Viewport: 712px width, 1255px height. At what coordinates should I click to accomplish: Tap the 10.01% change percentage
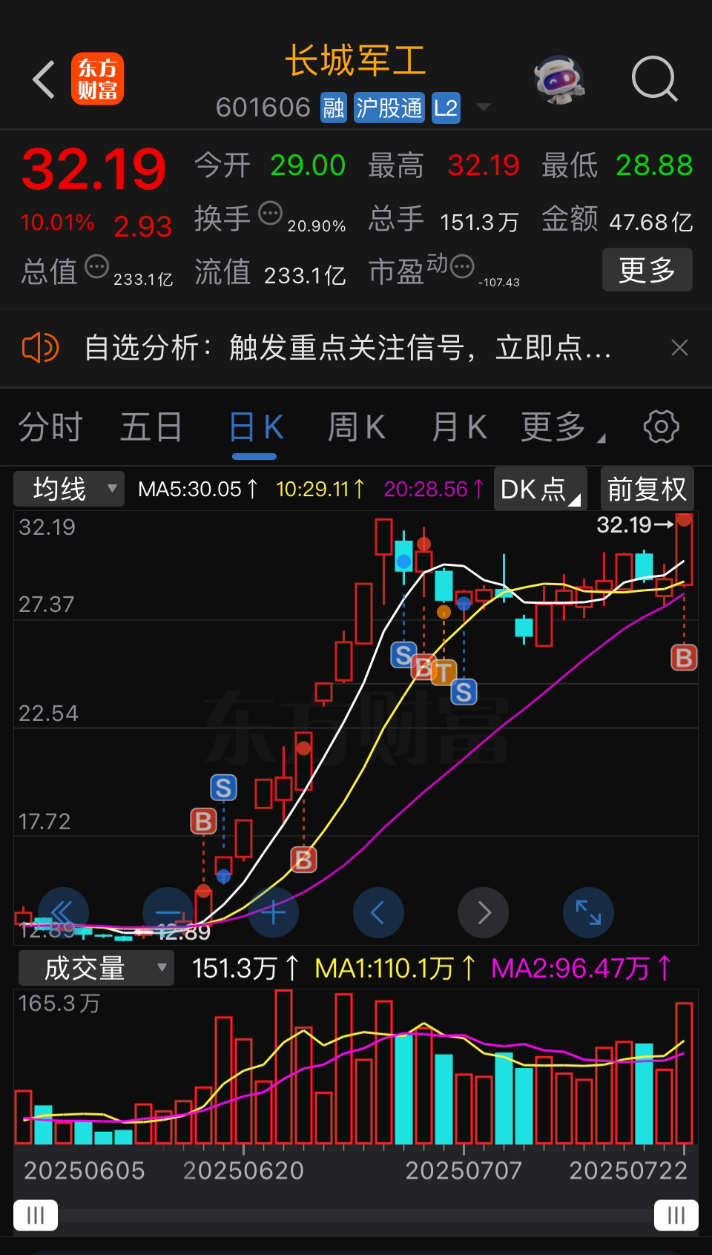point(57,223)
